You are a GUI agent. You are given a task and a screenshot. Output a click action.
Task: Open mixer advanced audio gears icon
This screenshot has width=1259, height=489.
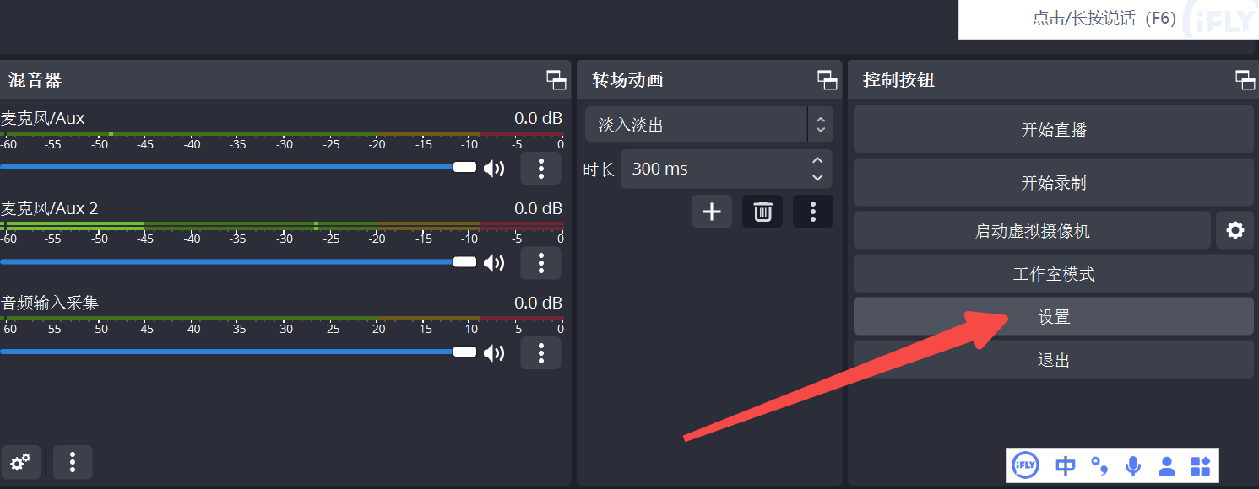point(19,462)
